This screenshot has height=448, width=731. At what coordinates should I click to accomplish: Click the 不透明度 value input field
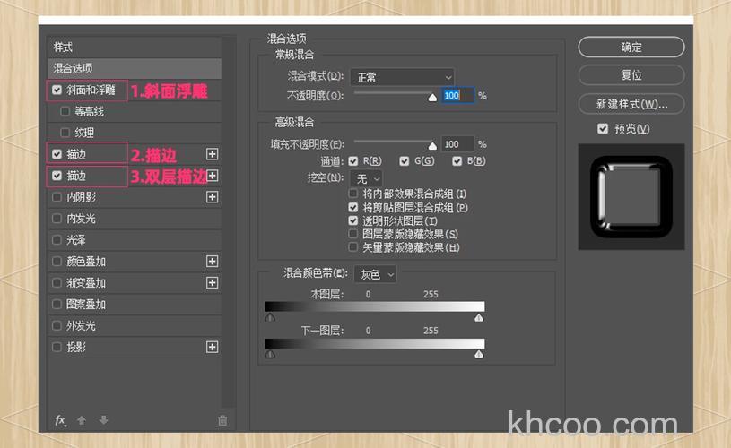click(x=457, y=96)
